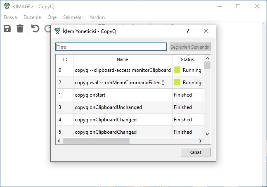Click the CopyQ app icon in the main title bar

tap(7, 6)
